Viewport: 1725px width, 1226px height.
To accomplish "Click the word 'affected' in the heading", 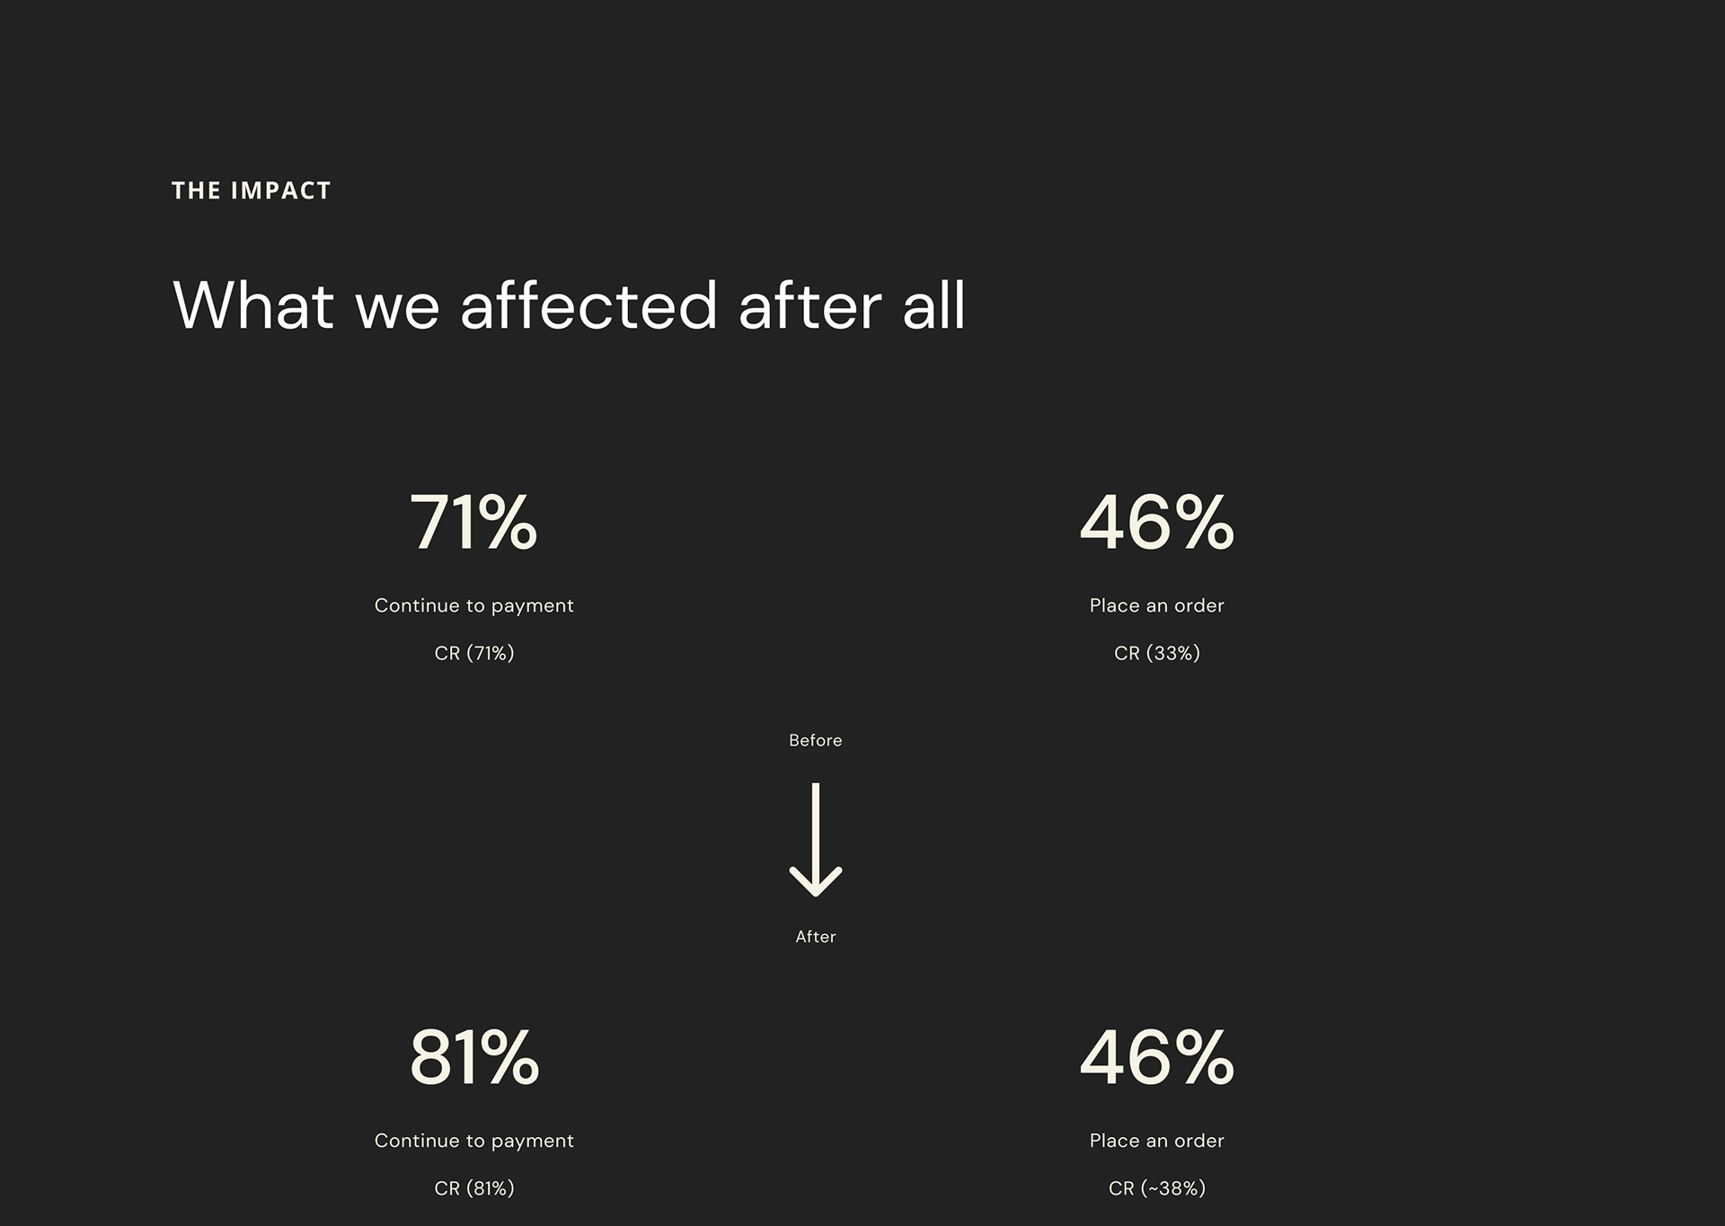I will point(588,305).
